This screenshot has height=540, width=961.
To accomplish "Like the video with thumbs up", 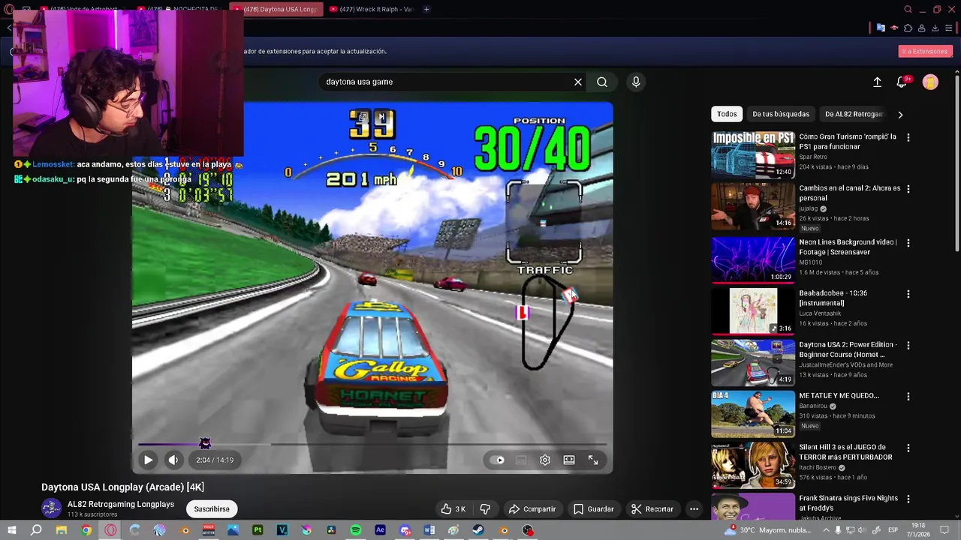I will click(x=453, y=508).
